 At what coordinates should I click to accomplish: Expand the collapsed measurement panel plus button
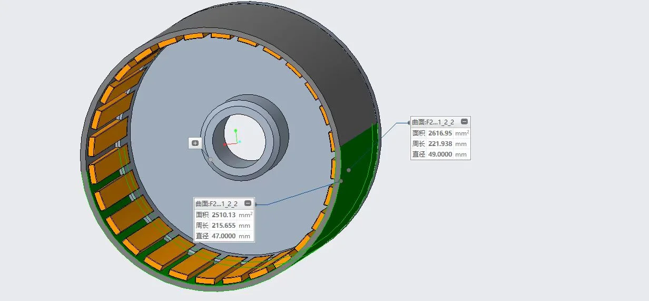(195, 143)
